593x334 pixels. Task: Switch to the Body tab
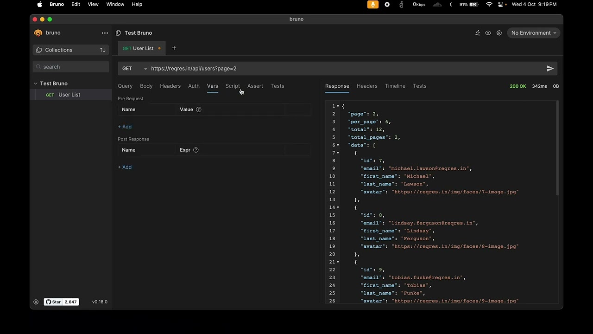[146, 86]
